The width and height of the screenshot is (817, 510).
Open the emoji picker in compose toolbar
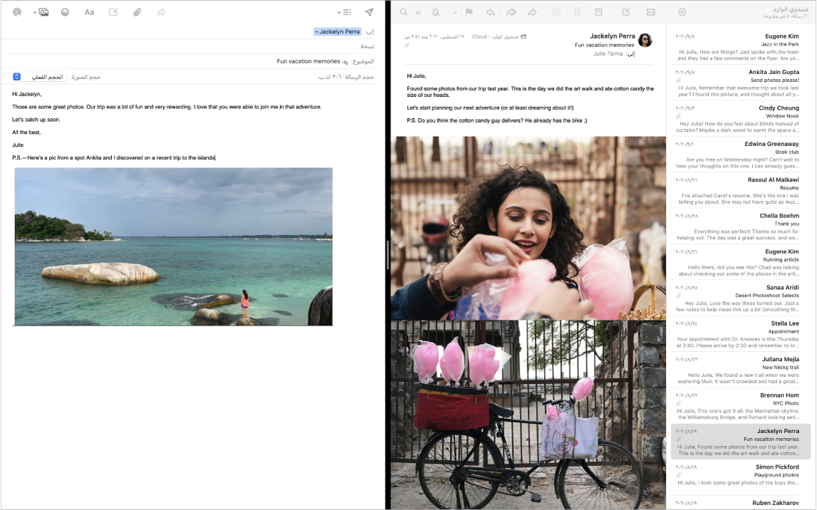pos(65,12)
